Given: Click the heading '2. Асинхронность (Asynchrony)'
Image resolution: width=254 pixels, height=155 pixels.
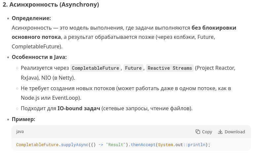Looking at the screenshot, I should point(51,5).
